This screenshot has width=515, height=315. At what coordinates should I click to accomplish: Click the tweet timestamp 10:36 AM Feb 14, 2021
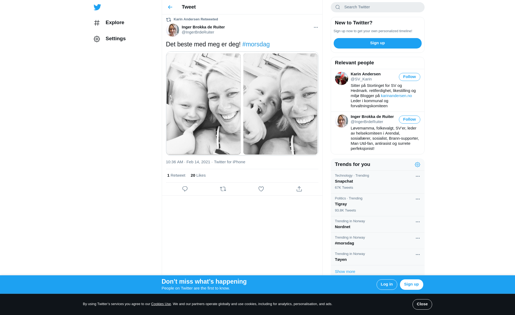click(188, 162)
